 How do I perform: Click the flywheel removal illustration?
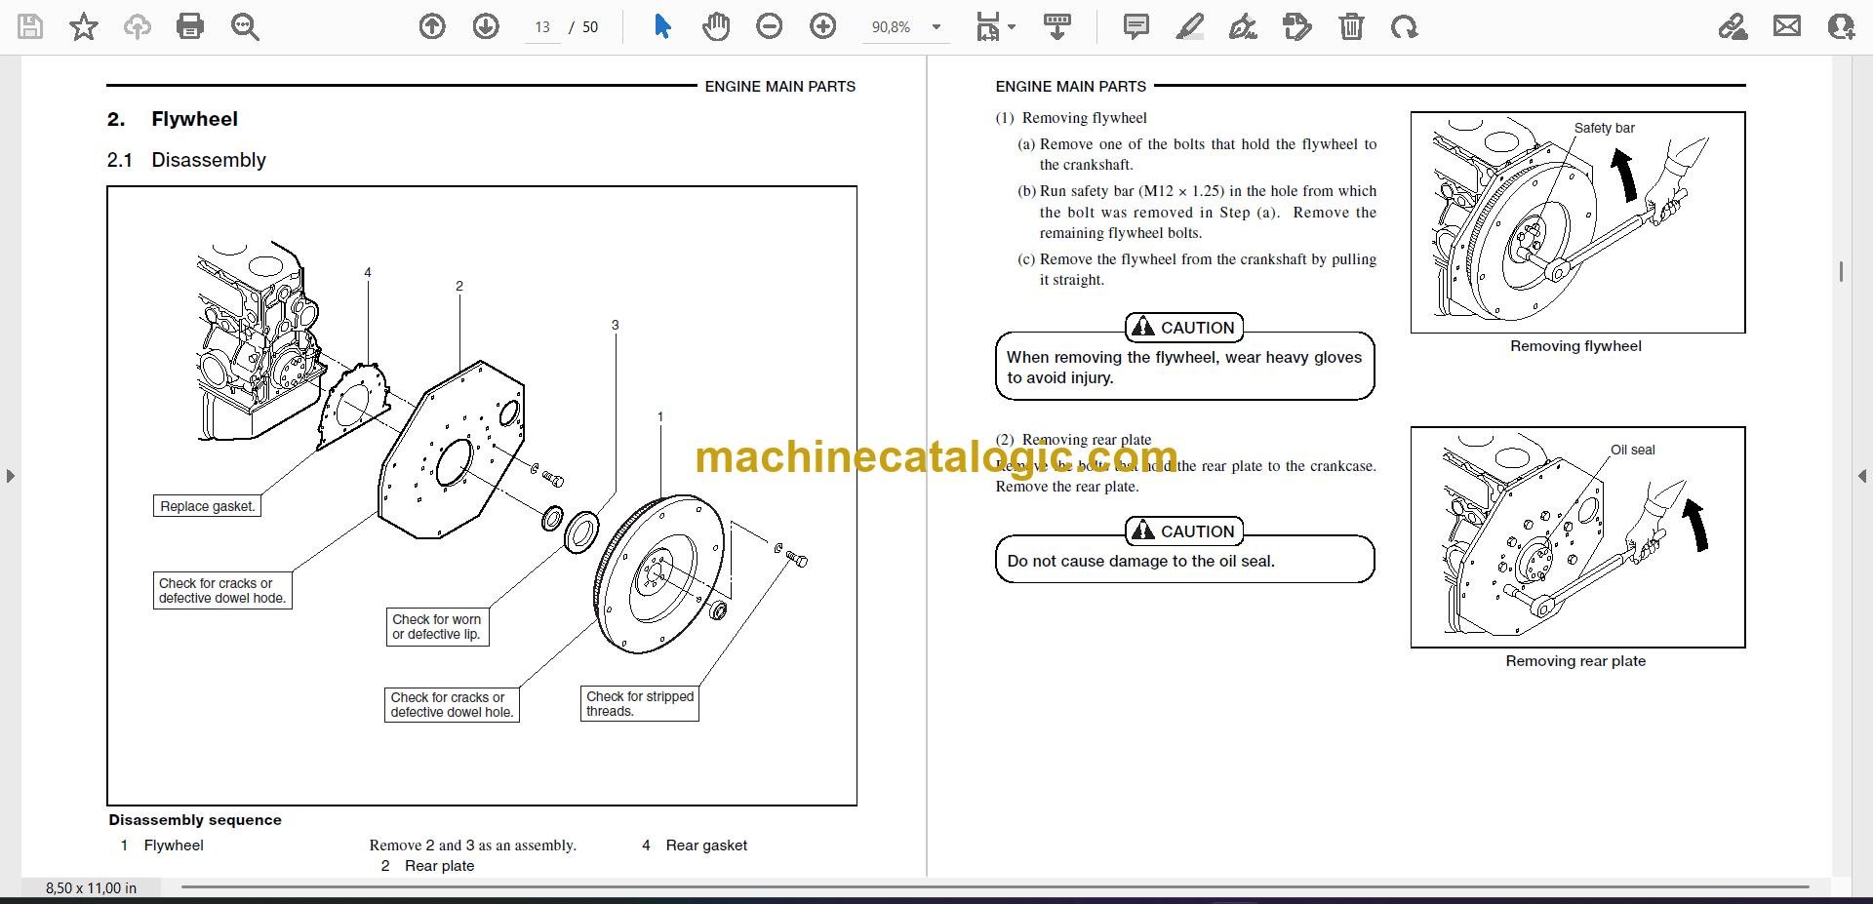point(1577,222)
